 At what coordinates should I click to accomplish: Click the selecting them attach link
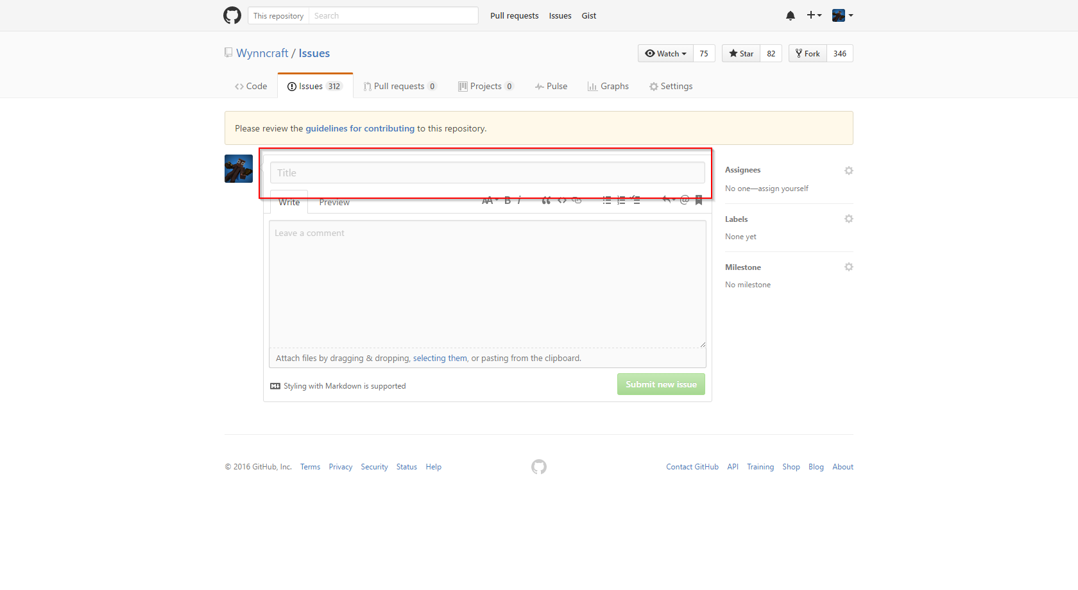[440, 358]
